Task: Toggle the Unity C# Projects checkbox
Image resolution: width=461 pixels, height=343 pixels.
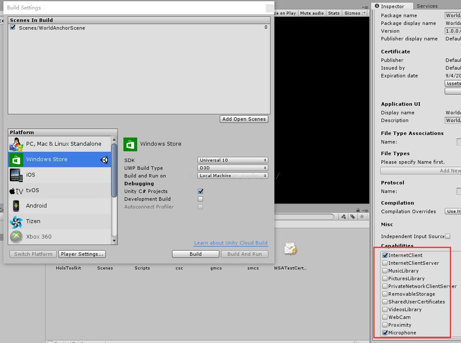Action: click(x=200, y=191)
